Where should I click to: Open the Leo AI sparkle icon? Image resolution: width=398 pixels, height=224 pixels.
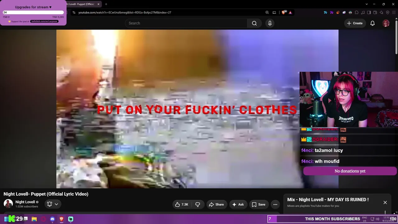click(382, 12)
